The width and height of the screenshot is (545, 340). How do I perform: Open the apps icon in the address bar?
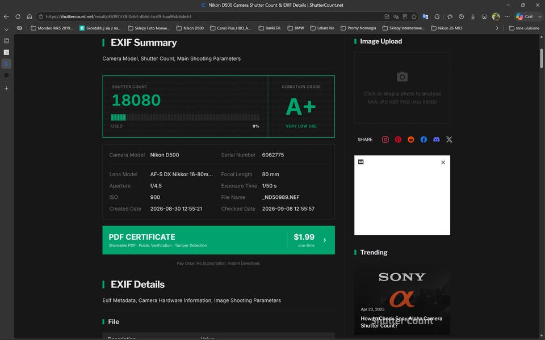point(387,16)
